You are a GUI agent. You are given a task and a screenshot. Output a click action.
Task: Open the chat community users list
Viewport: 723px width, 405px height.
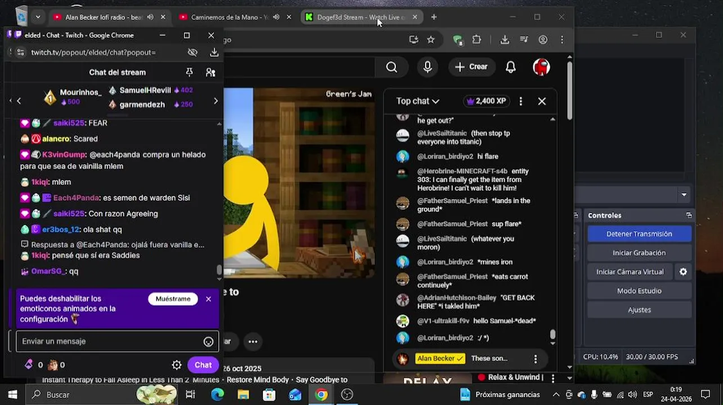[x=211, y=72]
